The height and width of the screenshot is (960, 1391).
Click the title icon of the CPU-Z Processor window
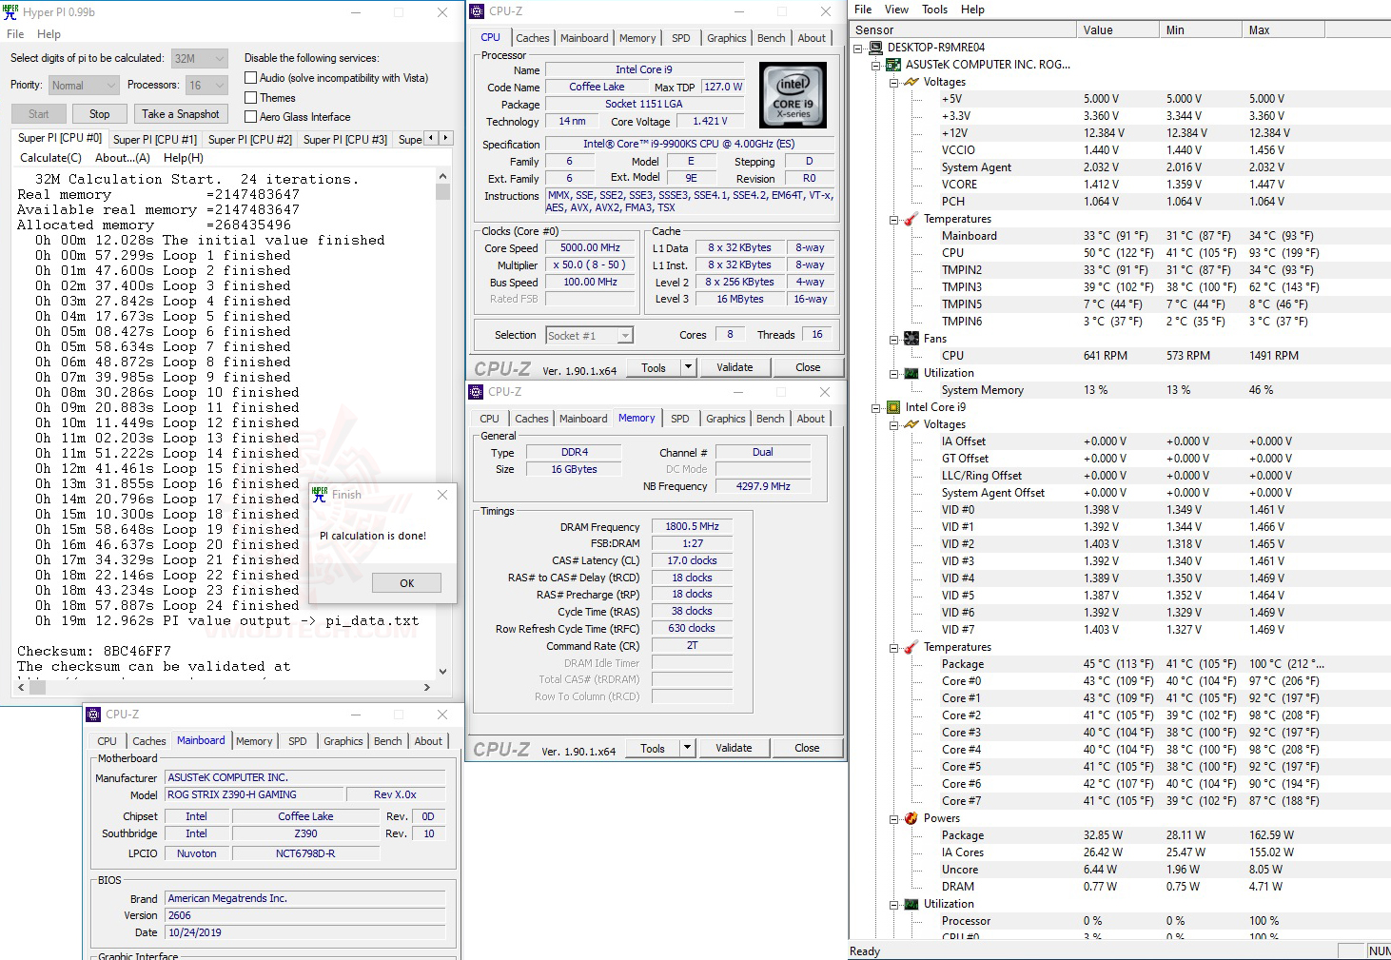click(477, 11)
